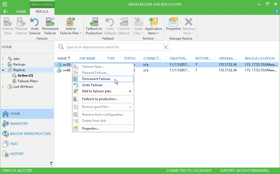Open Restore guest files submenu
The image size is (280, 174).
(x=103, y=107)
